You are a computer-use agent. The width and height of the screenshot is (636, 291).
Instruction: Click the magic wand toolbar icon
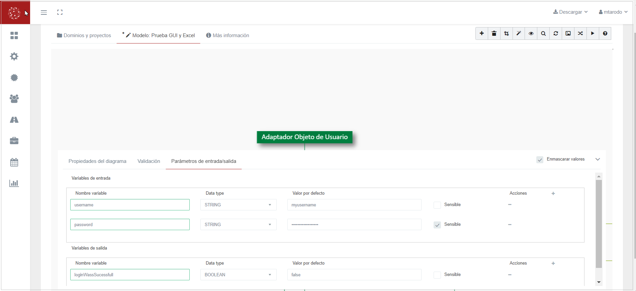[x=519, y=33]
